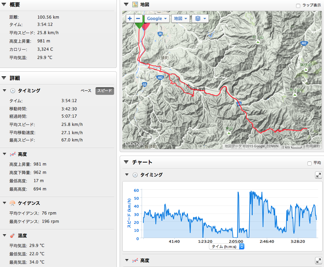Click the map zoom out minus button
Image resolution: width=324 pixels, height=267 pixels.
[x=138, y=18]
